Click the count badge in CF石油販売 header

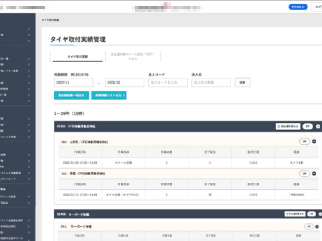pos(308,126)
